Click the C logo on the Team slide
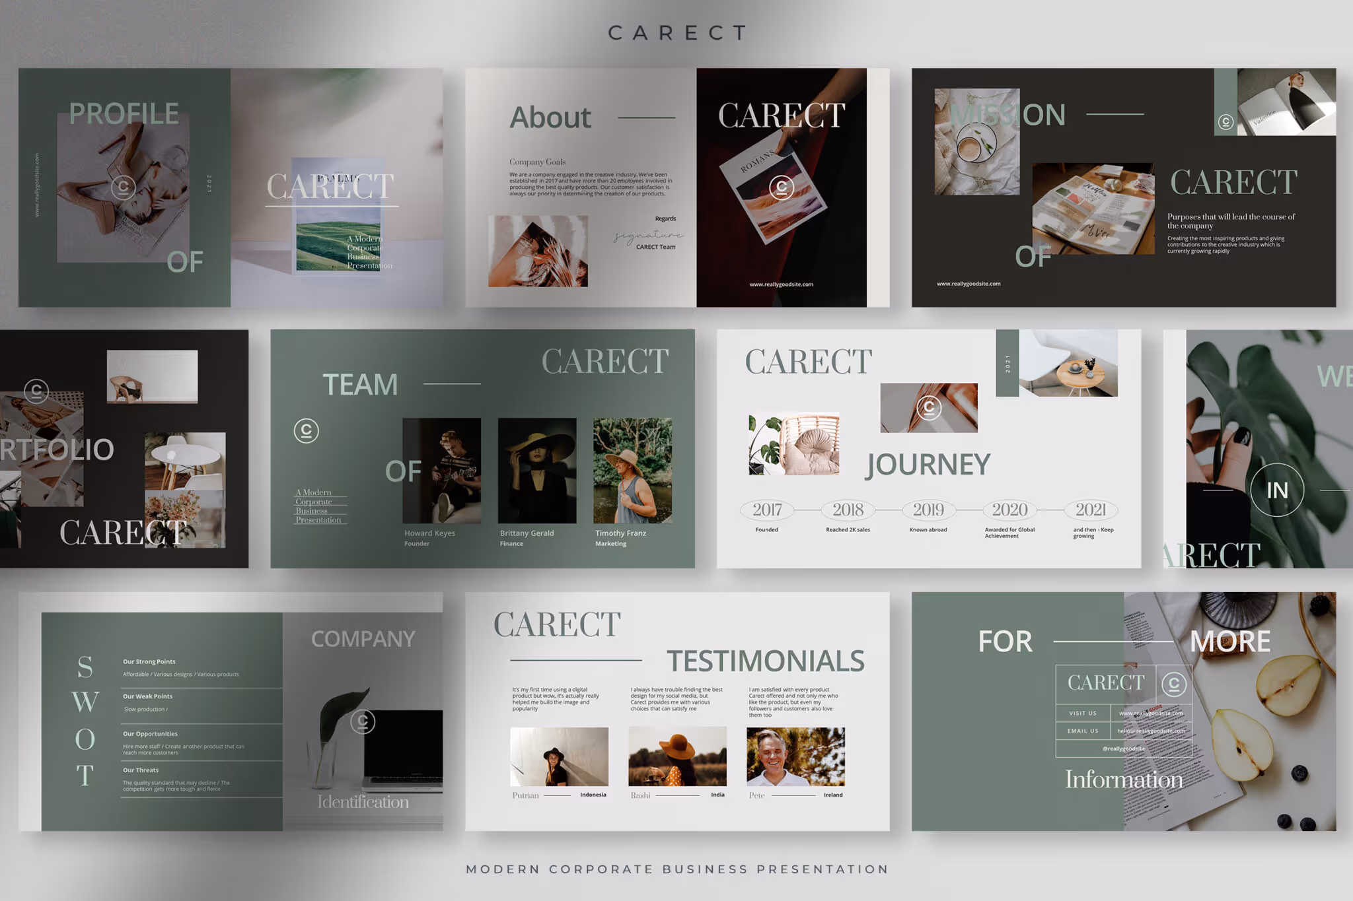This screenshot has width=1353, height=901. tap(306, 430)
